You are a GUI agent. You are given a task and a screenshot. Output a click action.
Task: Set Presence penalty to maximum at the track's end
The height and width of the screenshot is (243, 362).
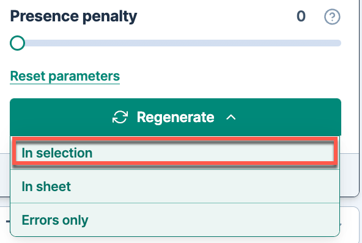click(339, 43)
